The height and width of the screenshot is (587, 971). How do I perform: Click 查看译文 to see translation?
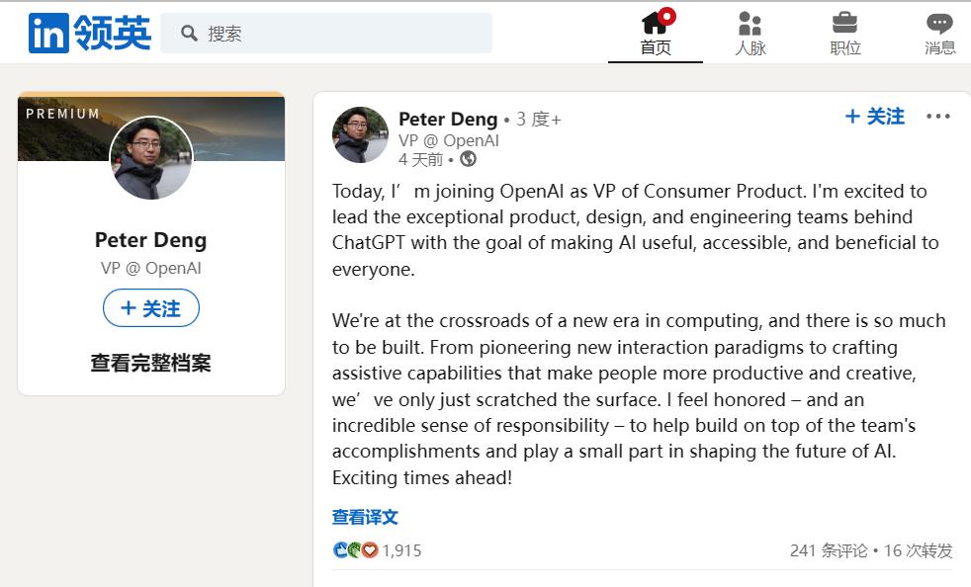tap(365, 517)
